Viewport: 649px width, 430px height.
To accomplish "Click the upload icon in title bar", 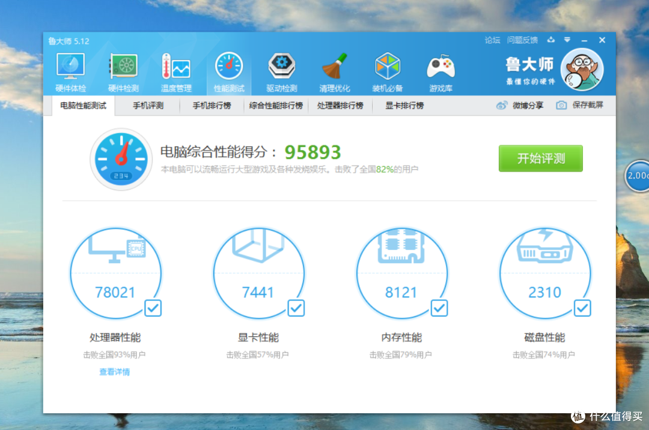I will pos(551,40).
